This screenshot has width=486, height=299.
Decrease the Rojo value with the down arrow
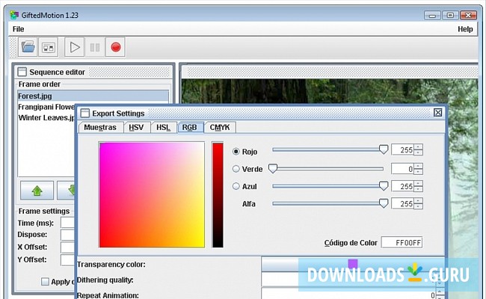coord(419,152)
